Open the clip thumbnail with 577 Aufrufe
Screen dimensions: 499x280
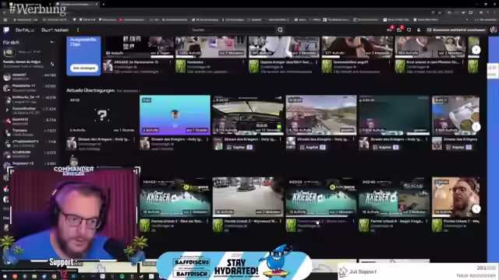[x=357, y=47]
